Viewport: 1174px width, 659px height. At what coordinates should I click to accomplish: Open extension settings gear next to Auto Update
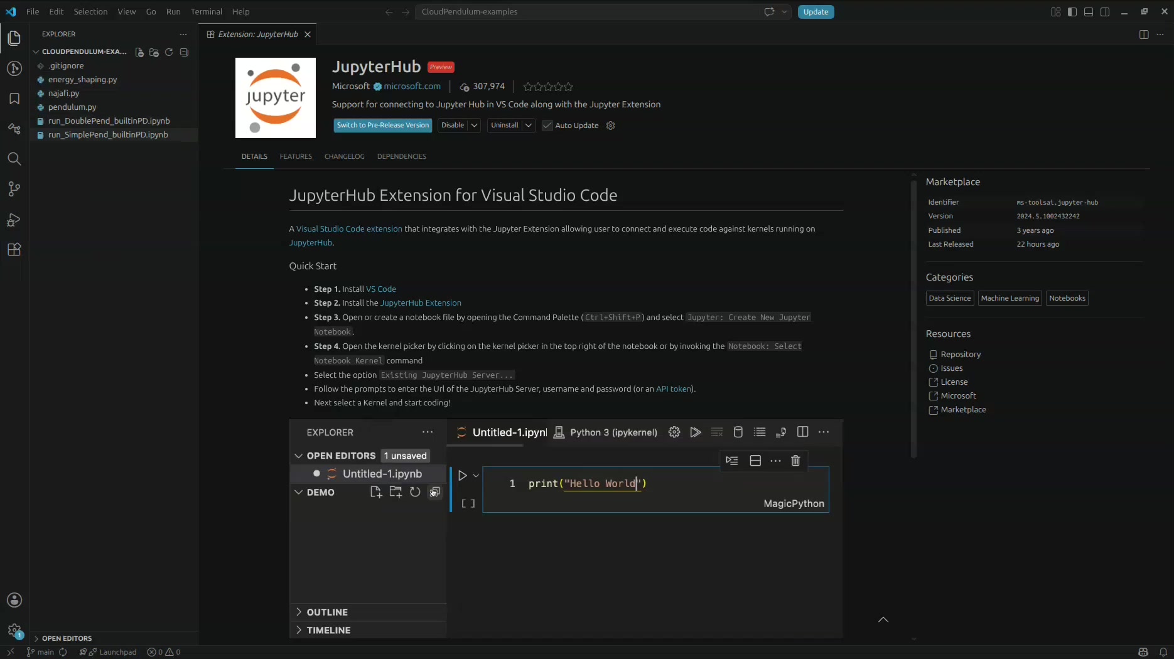(610, 126)
